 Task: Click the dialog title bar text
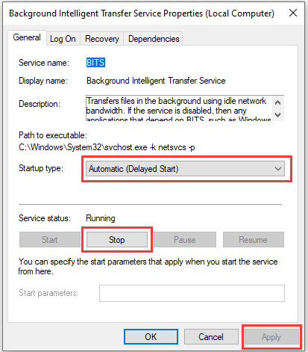(x=142, y=13)
